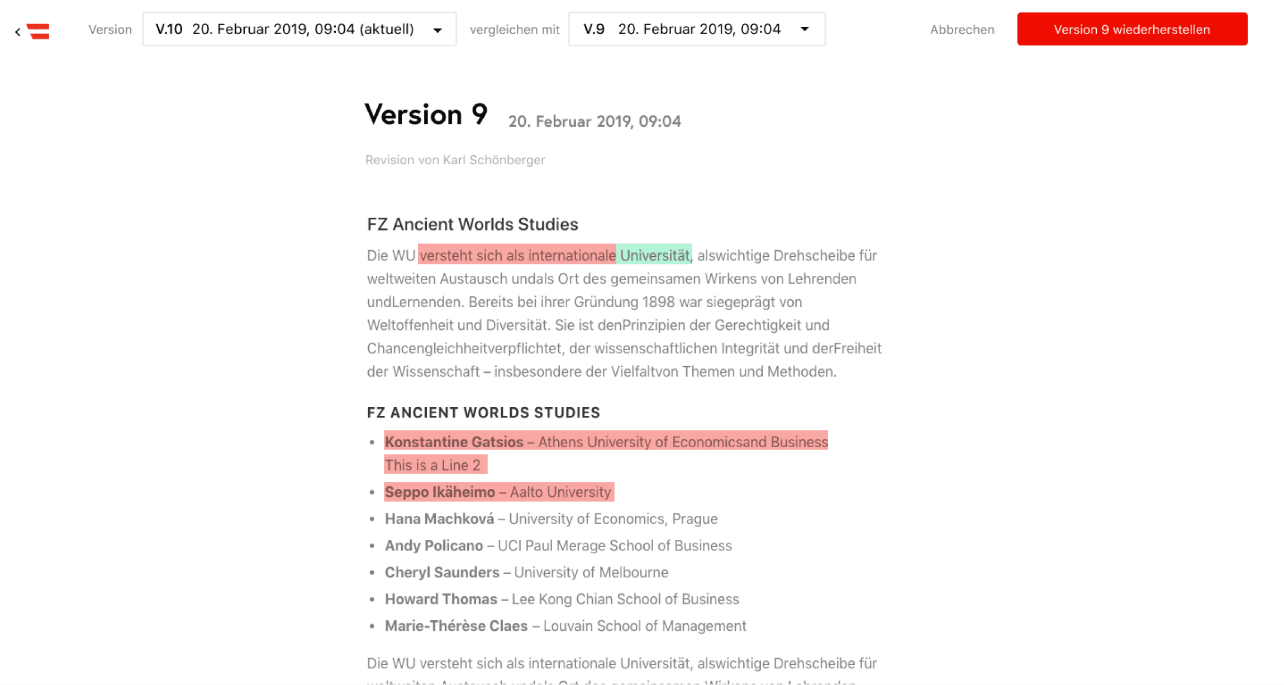
Task: Click 'Version 9 wiederherstellen' to restore
Action: tap(1132, 29)
